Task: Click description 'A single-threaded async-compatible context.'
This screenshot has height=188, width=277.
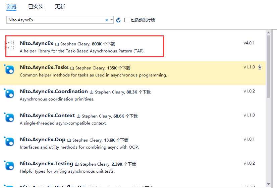Action: coord(63,123)
